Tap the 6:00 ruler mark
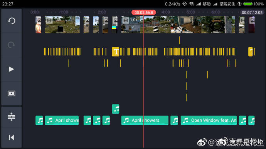The width and height of the screenshot is (266, 149). click(215, 12)
